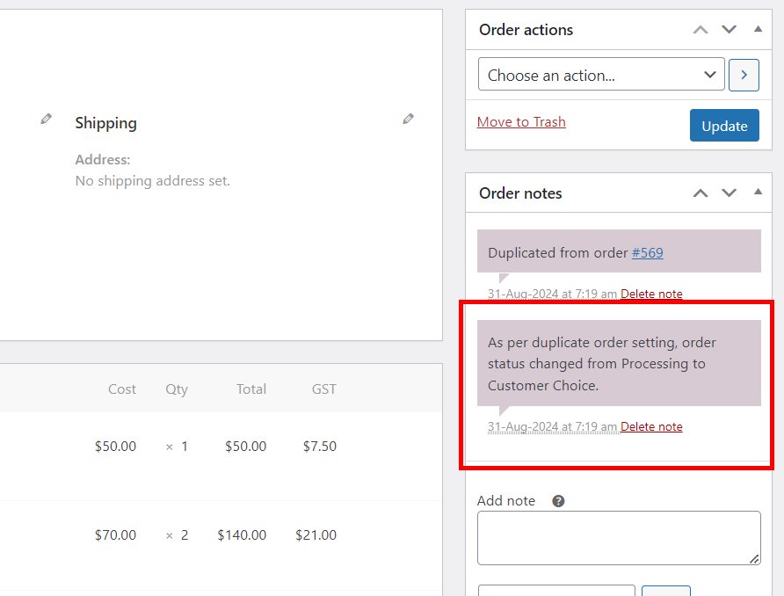Move Order notes panel down
This screenshot has height=596, width=784.
point(729,193)
